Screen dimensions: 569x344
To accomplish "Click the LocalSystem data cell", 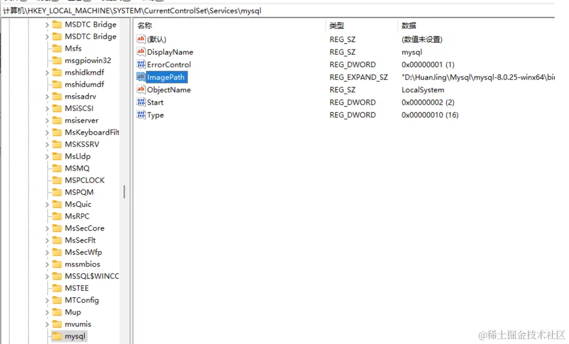I will click(x=423, y=90).
